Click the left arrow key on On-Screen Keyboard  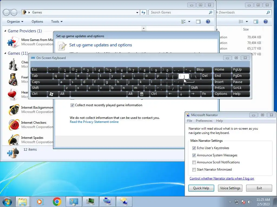click(172, 94)
